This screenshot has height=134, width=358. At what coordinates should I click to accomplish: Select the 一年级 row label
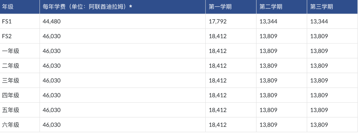[x=11, y=51]
